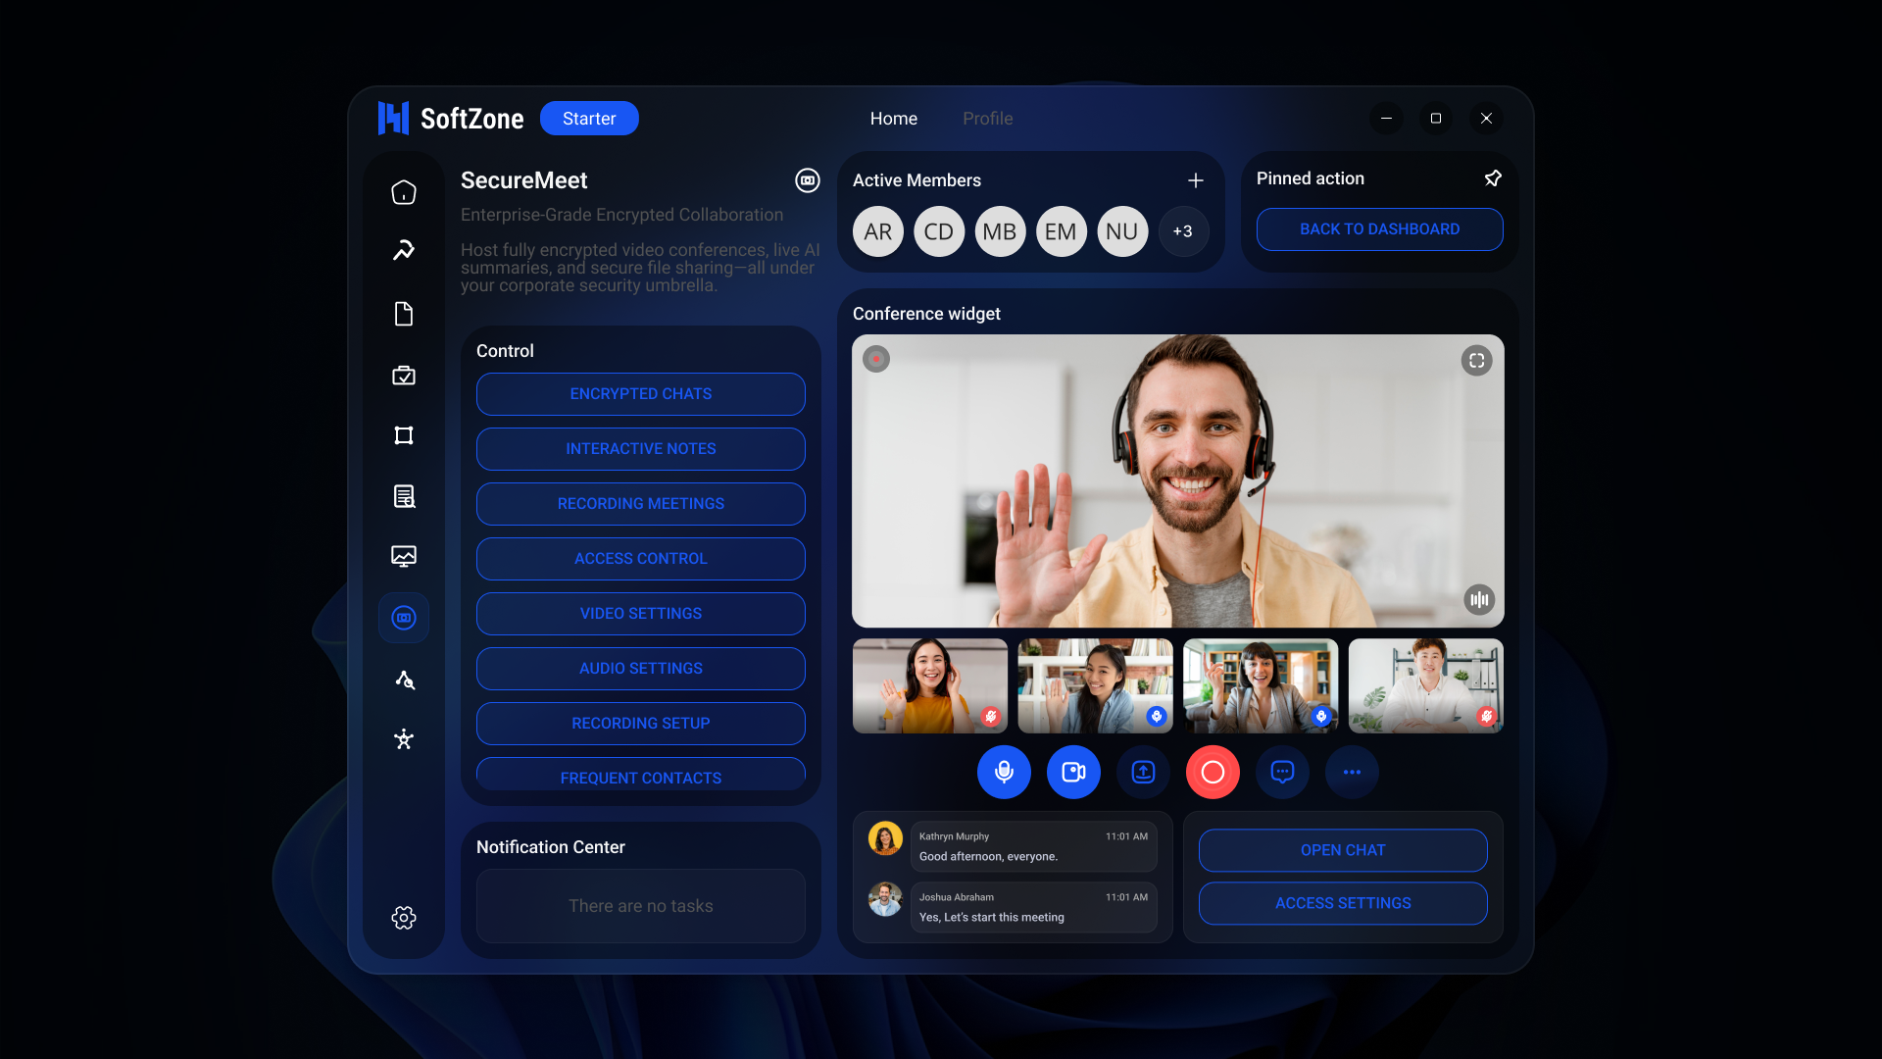Toggle the microphone mute button

tap(1004, 773)
